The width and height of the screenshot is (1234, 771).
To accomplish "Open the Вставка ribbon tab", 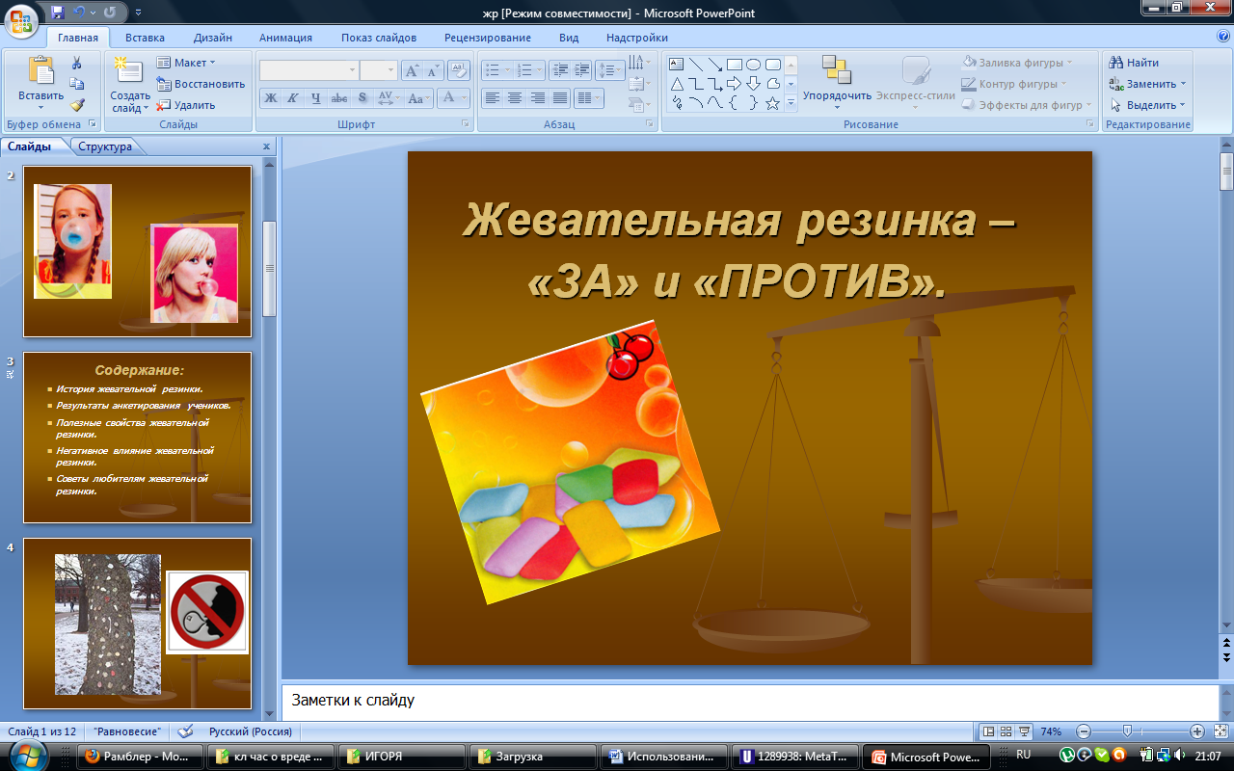I will tap(145, 38).
